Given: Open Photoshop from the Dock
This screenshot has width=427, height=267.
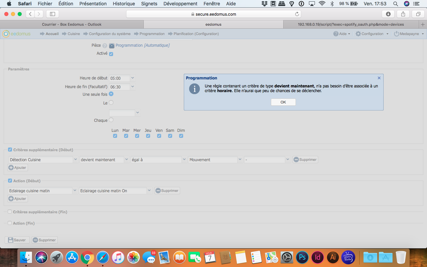Looking at the screenshot, I should 303,257.
